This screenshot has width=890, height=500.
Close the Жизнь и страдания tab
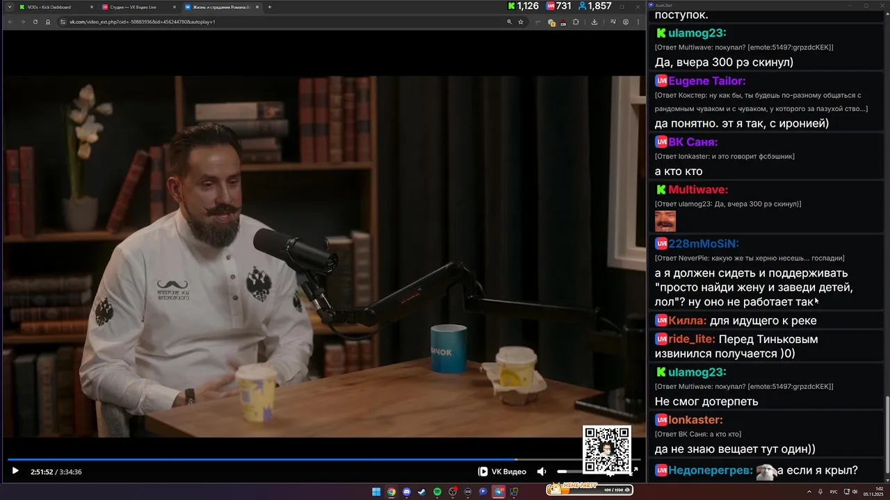point(257,7)
